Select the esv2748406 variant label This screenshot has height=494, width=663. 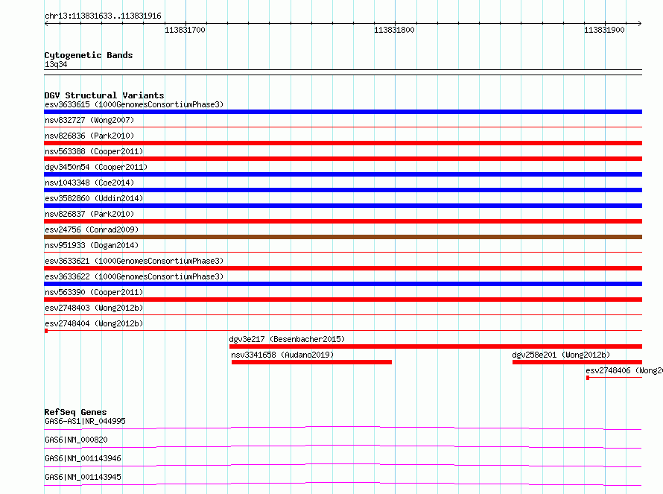(x=624, y=370)
